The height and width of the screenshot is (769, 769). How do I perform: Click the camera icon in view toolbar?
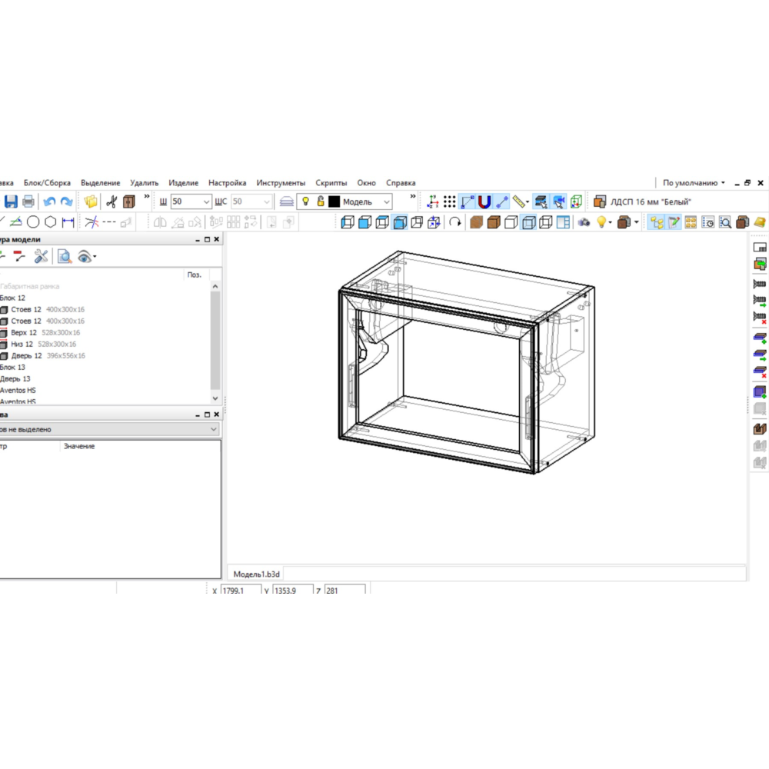click(584, 222)
